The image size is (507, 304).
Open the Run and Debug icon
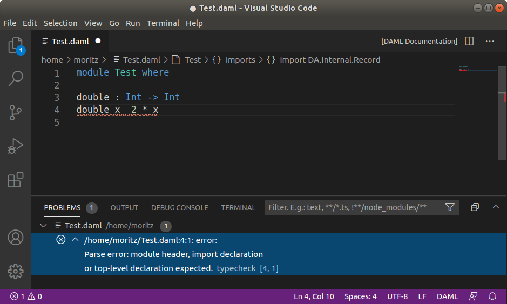tap(16, 146)
